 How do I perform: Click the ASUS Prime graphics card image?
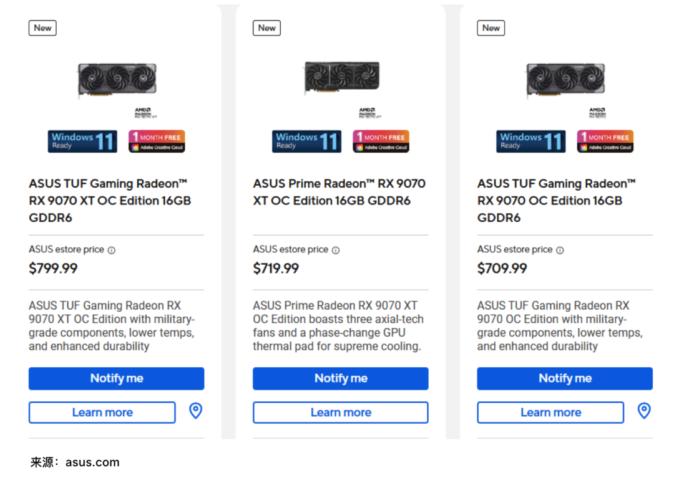point(341,78)
